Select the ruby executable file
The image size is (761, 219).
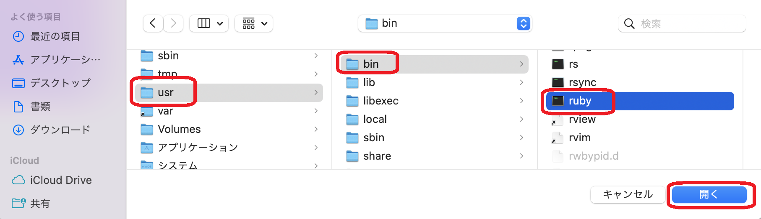click(580, 101)
